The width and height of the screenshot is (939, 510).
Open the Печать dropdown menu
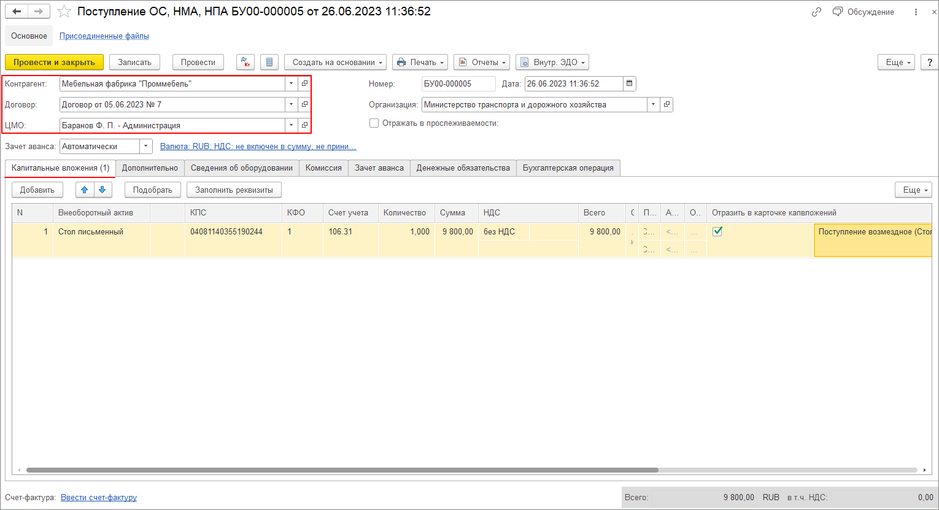(x=420, y=62)
